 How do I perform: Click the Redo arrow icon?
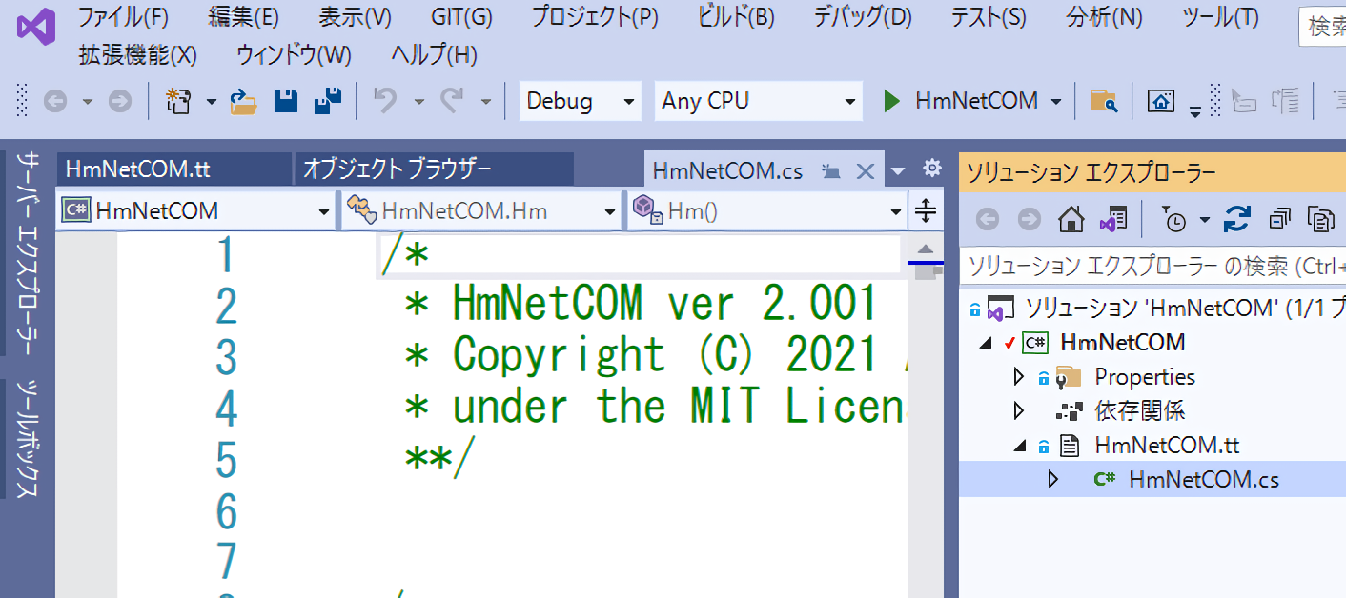coord(452,101)
